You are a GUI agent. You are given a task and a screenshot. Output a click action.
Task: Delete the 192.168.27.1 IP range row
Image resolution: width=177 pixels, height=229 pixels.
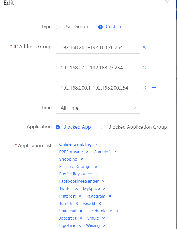[144, 68]
